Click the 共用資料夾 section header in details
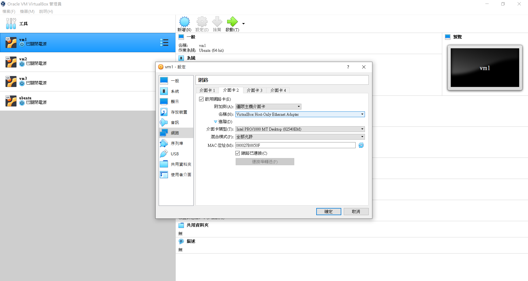Image resolution: width=528 pixels, height=281 pixels. [x=197, y=225]
